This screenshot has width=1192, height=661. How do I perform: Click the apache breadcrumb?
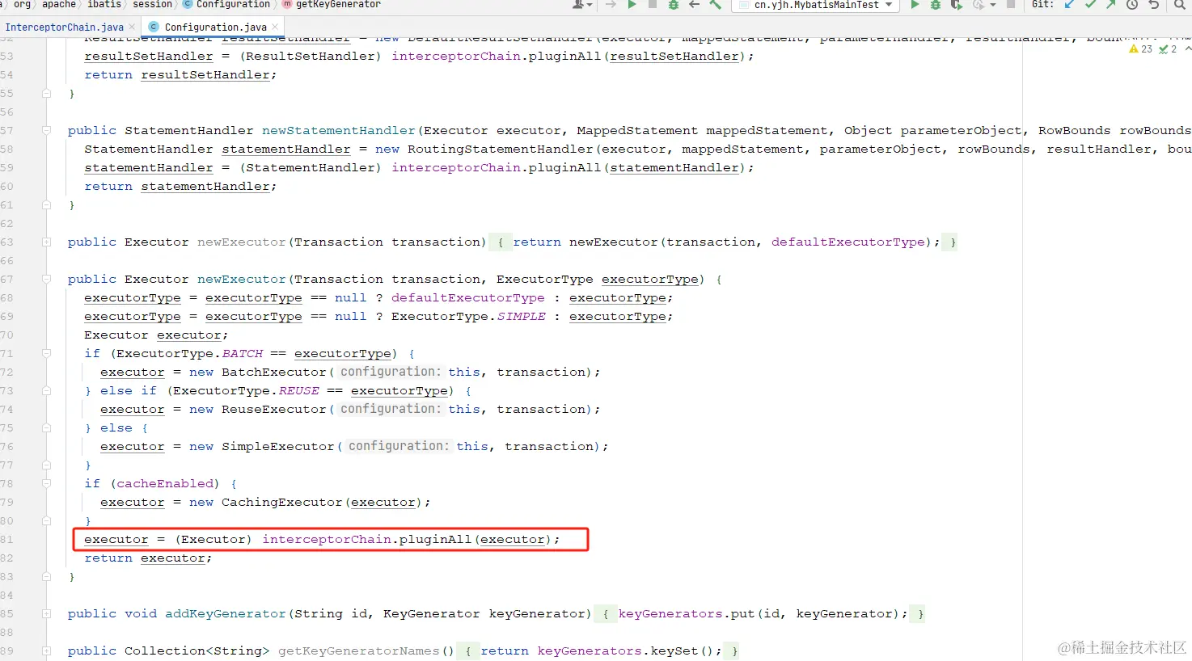(59, 5)
